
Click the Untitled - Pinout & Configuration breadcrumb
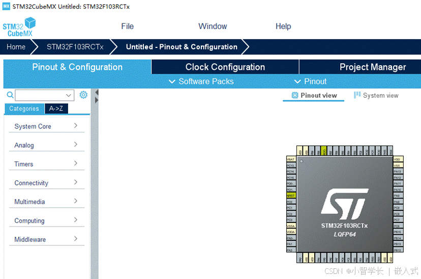[x=182, y=47]
